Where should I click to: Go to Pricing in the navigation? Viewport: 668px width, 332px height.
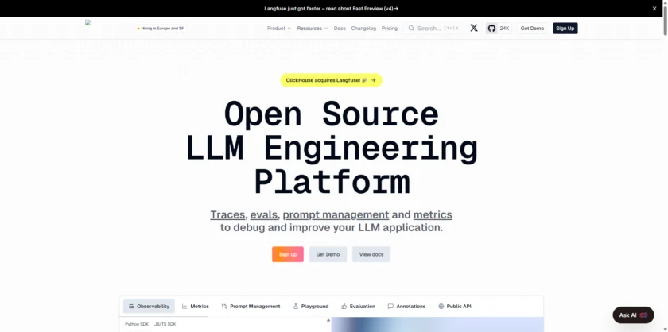(389, 28)
